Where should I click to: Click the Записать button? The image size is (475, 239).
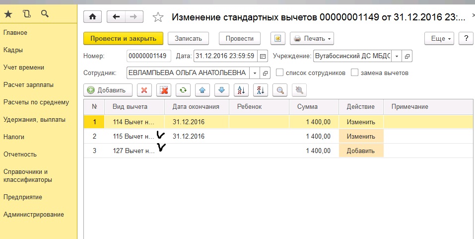(x=188, y=38)
